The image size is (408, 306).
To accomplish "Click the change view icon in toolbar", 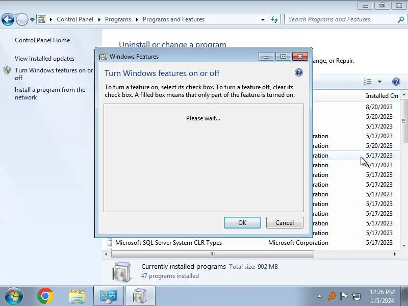I will [368, 82].
